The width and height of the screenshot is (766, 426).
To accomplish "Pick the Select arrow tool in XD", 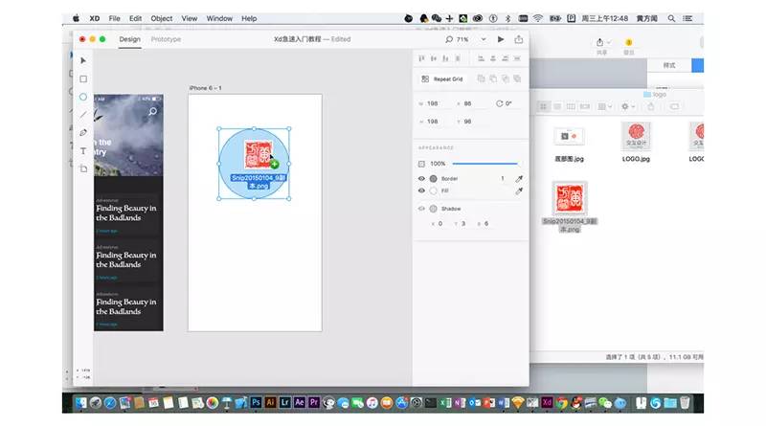I will coord(83,60).
